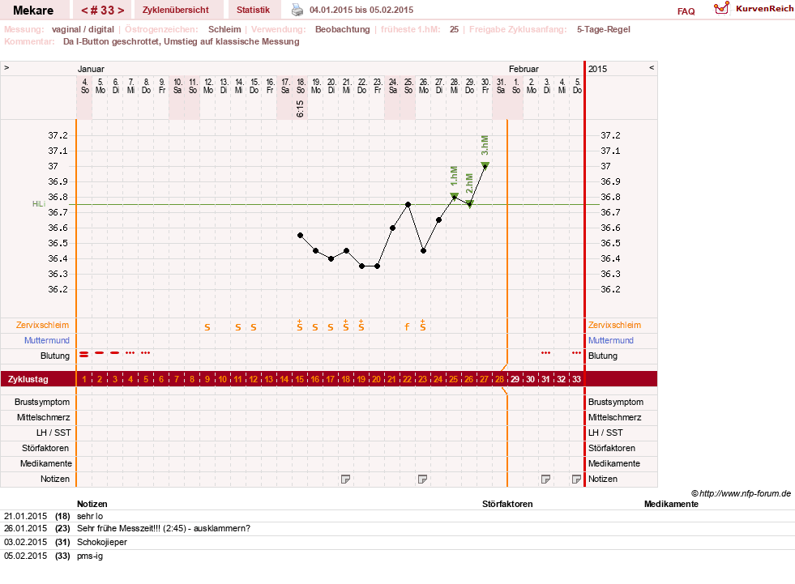795x584 pixels.
Task: Click cervical mucus S symbol on day 16
Action: 315,327
